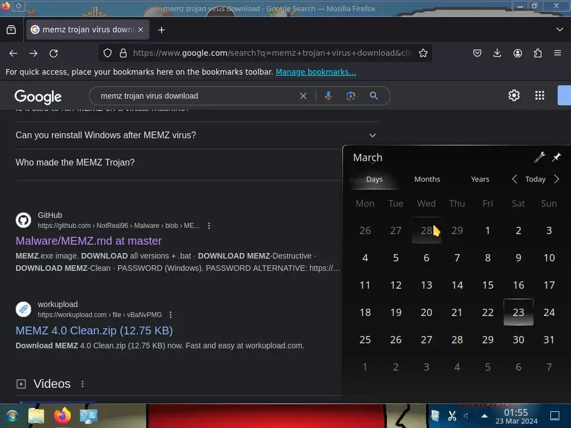Screen dimensions: 571x428
Task: Start voice search with microphone
Action: (x=328, y=96)
